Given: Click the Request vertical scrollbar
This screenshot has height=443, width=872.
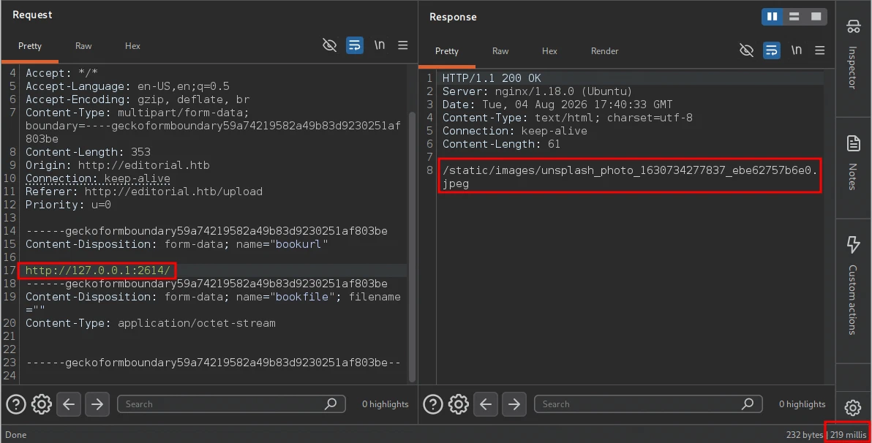Looking at the screenshot, I should [x=412, y=247].
